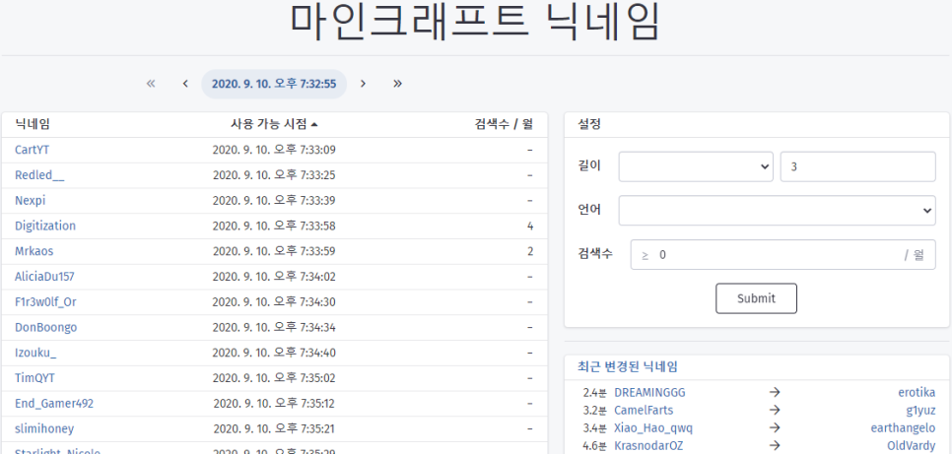The image size is (952, 454).
Task: Click the 2020. 9. 10. 오후 7:32:55 timestamp pill
Action: tap(274, 84)
